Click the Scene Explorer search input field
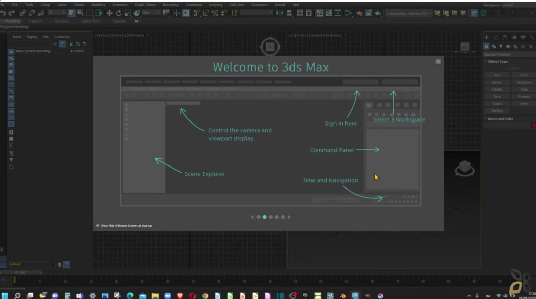 (30, 44)
